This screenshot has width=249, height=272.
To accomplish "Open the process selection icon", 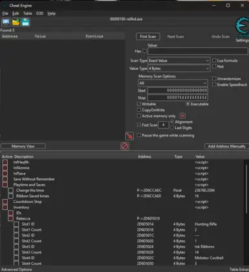I will (6, 22).
